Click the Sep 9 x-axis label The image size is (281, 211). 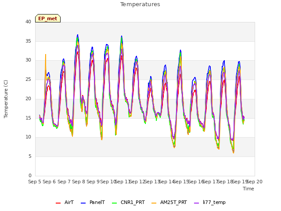[x=93, y=182]
